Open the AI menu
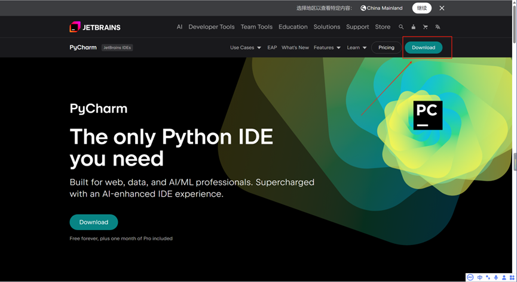This screenshot has width=517, height=282. click(x=179, y=27)
